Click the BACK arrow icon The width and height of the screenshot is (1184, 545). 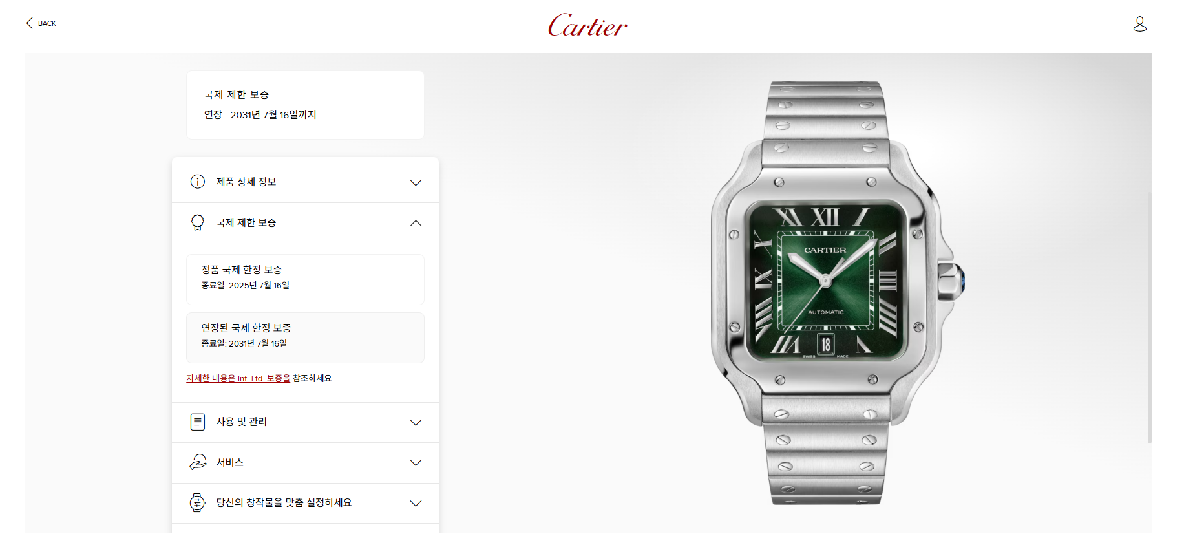[x=29, y=23]
